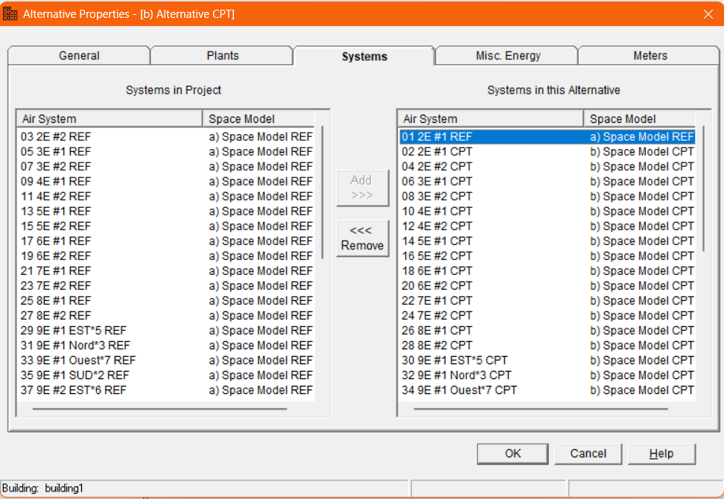Select 17 6E #1 REF system
The image size is (724, 499).
[x=56, y=241]
